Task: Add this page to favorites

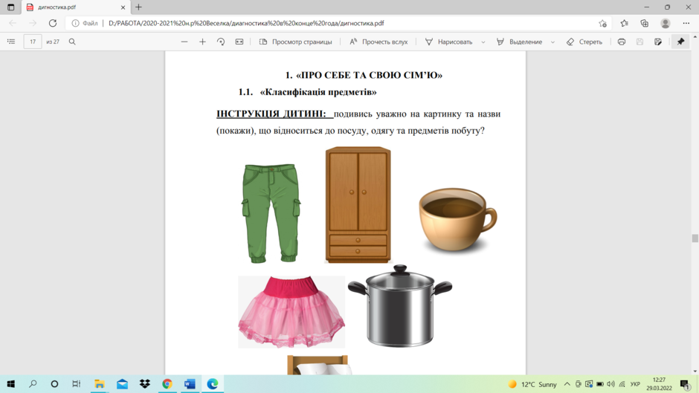Action: (603, 23)
